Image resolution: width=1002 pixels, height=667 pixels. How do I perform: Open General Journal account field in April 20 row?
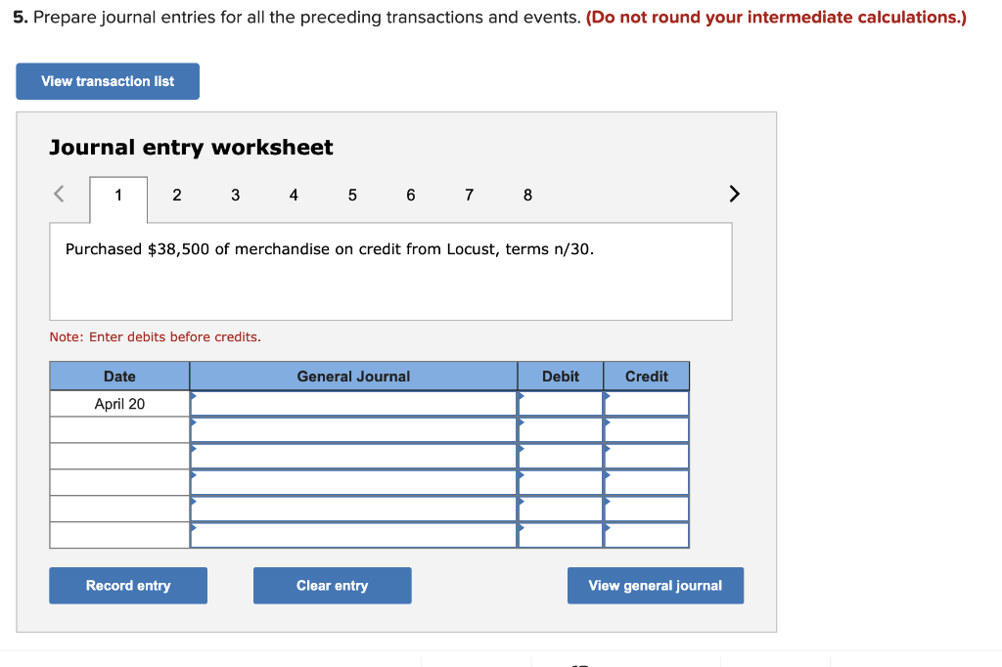click(x=353, y=404)
